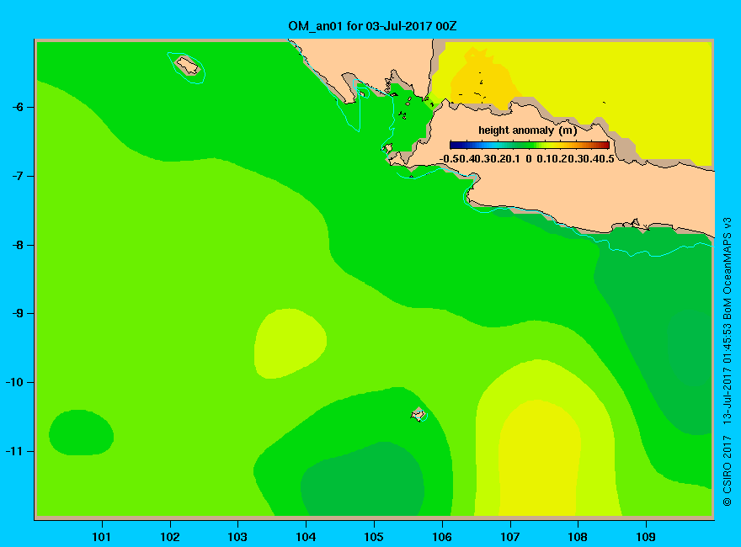This screenshot has width=741, height=547.
Task: Click longitude axis label 109
Action: 646,537
